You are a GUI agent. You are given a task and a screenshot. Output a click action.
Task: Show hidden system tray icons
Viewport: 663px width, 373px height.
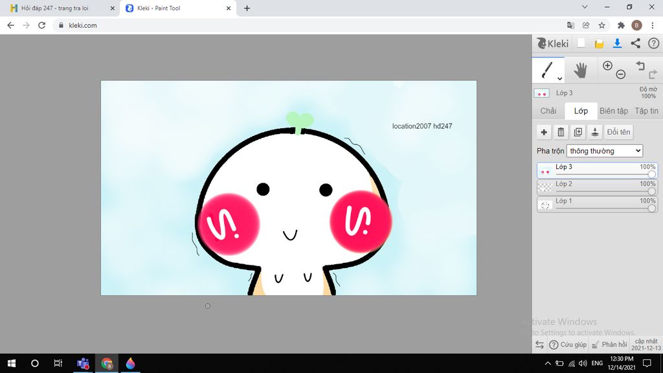tap(548, 363)
